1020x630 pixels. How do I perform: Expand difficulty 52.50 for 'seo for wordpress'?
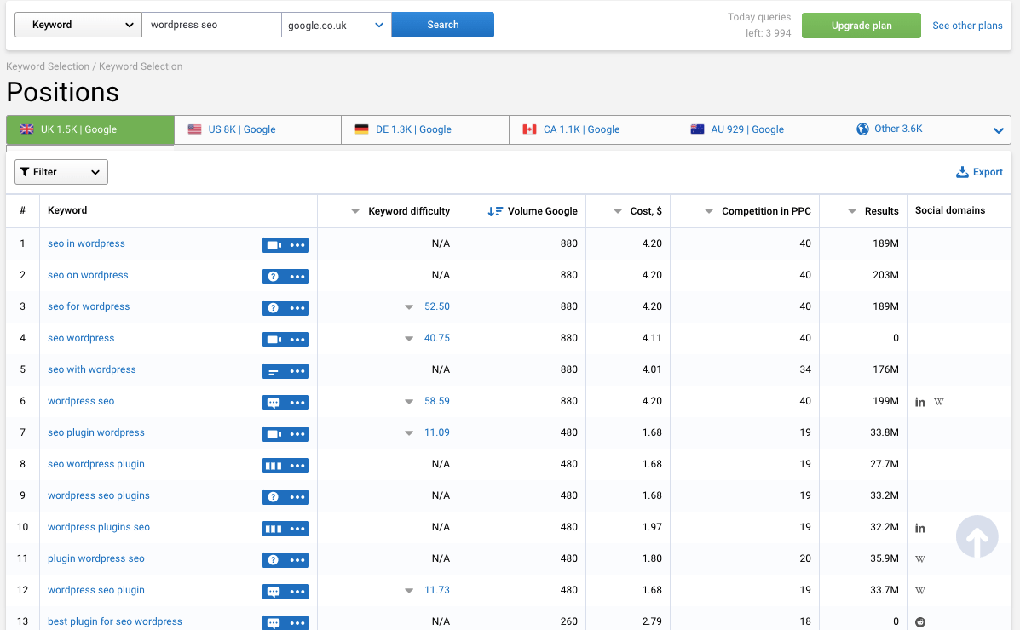[x=409, y=306]
